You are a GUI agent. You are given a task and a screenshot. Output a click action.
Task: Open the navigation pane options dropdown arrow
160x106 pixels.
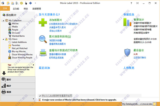point(34,99)
